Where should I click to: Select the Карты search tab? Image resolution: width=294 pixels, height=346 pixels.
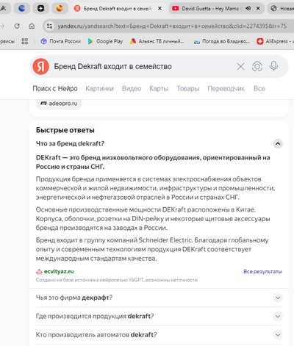[x=159, y=88]
